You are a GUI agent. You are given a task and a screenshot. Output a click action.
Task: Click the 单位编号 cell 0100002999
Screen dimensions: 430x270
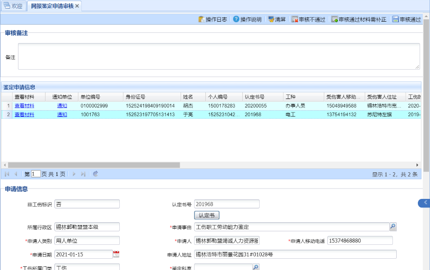95,106
